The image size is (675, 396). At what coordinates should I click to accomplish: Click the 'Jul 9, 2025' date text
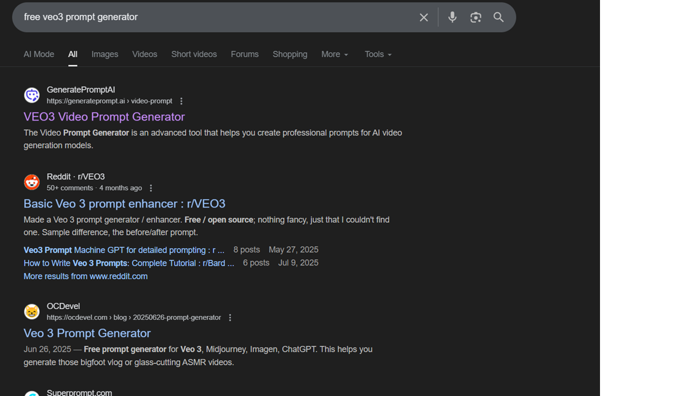298,263
